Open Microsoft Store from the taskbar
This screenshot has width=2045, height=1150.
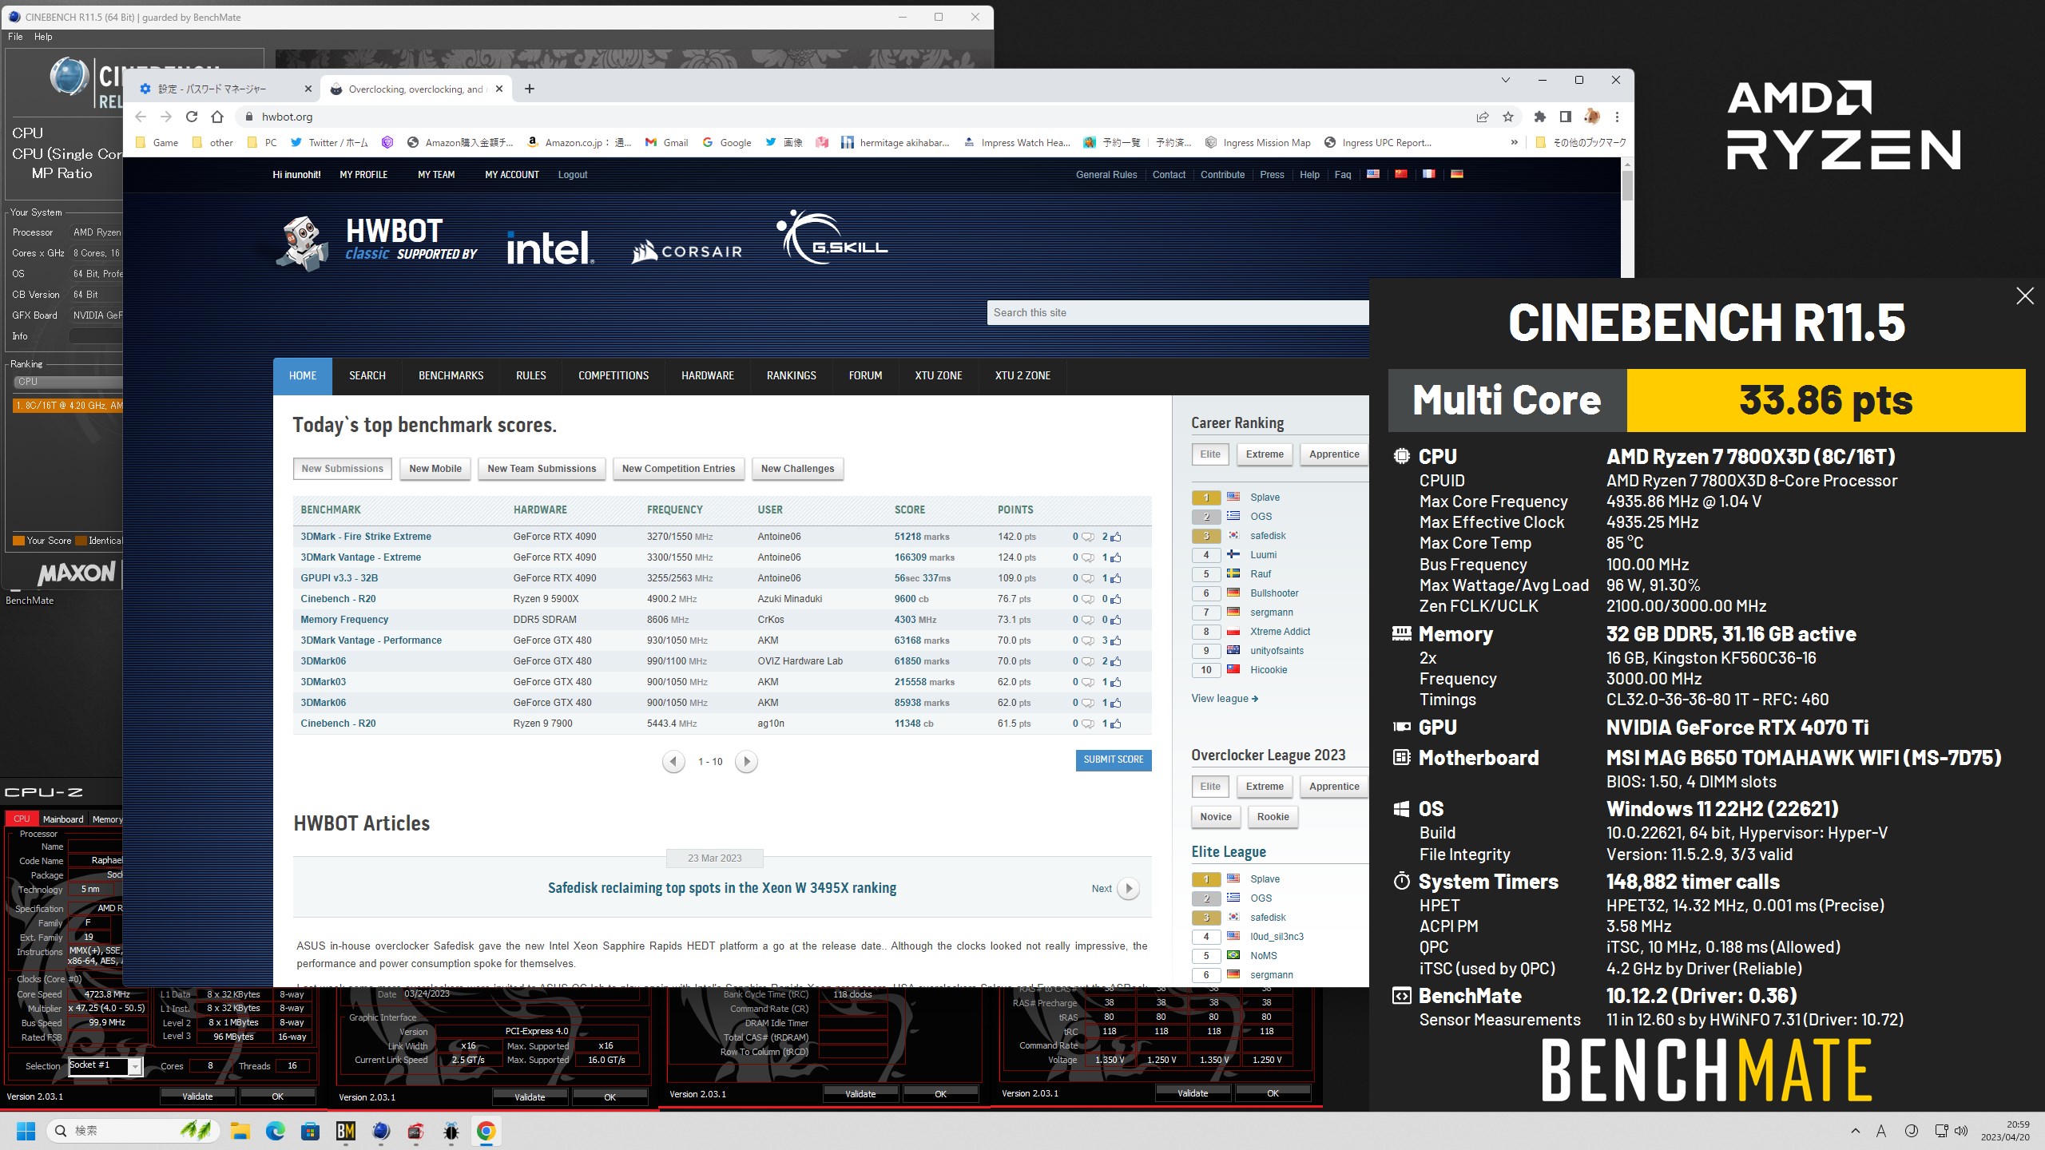(311, 1131)
